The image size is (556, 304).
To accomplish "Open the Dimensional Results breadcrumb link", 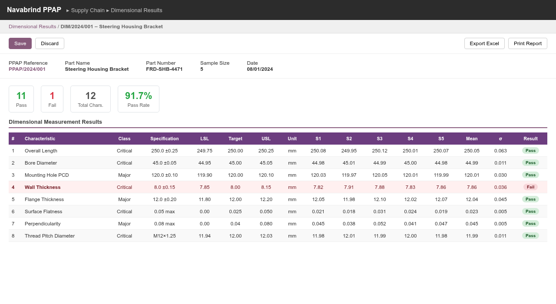I will click(32, 26).
